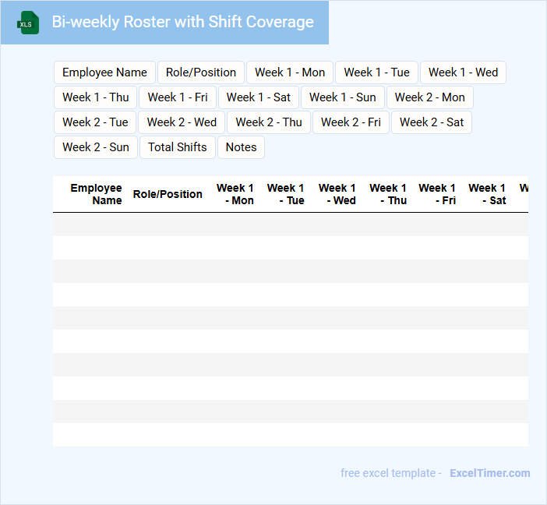547x505 pixels.
Task: Select the Employee Name tag
Action: [x=104, y=72]
